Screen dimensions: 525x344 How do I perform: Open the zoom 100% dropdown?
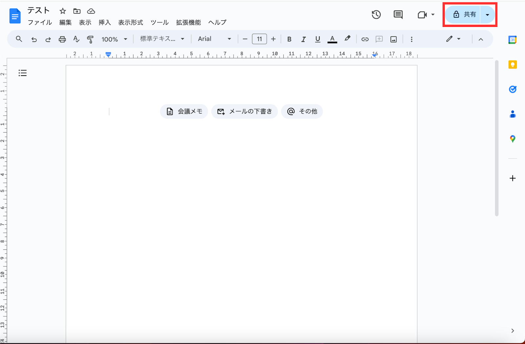click(114, 39)
